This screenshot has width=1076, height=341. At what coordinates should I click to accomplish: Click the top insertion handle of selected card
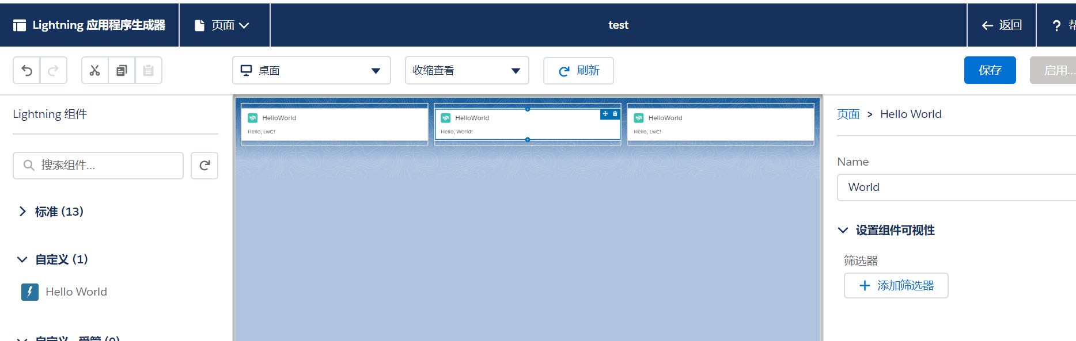(528, 109)
